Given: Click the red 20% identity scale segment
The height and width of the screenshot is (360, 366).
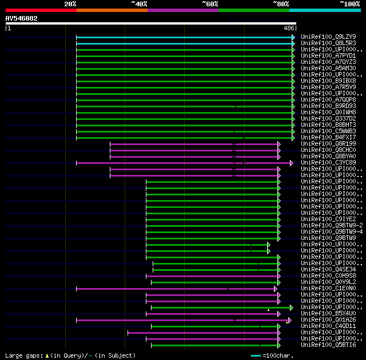Looking at the screenshot, I should [41, 10].
